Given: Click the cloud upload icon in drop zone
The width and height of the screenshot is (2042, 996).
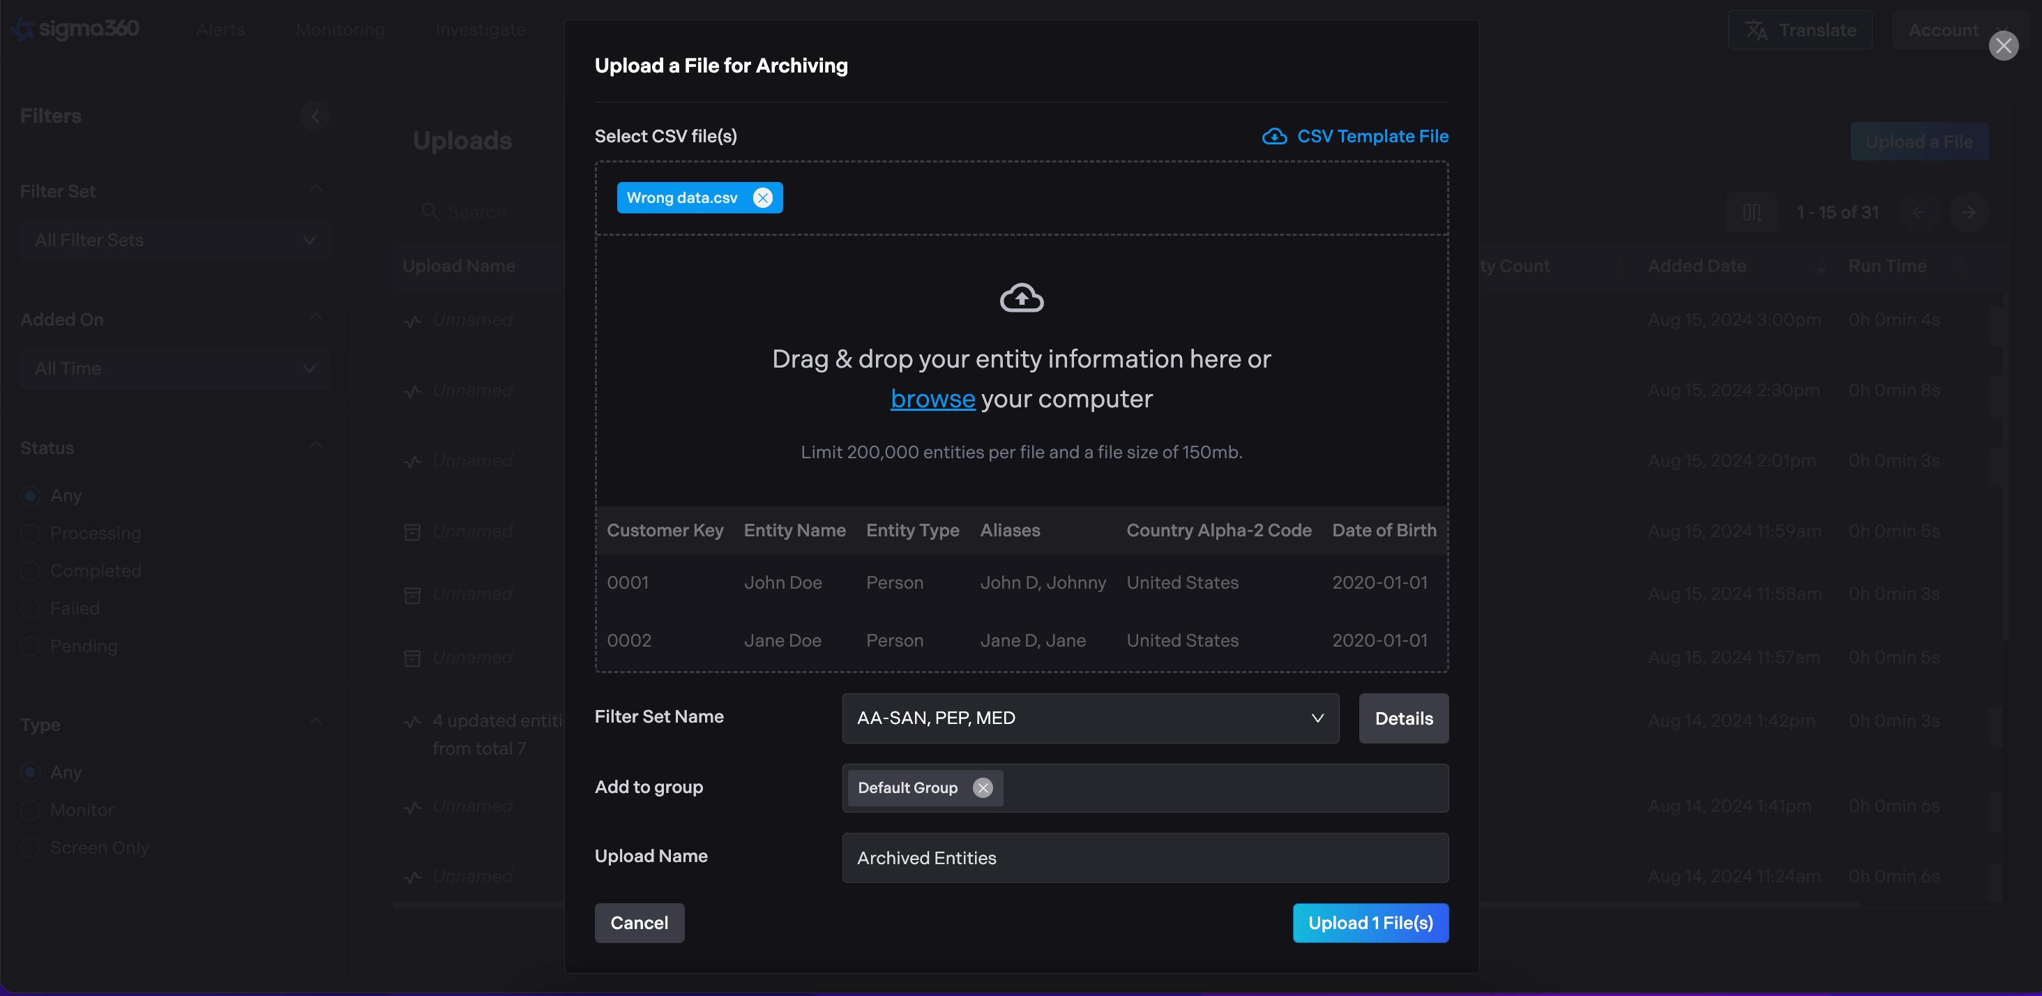Looking at the screenshot, I should click(1021, 298).
